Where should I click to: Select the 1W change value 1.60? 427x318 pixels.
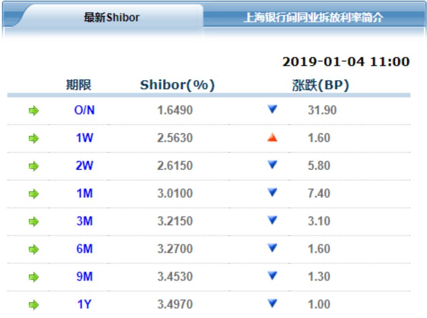pyautogui.click(x=319, y=138)
